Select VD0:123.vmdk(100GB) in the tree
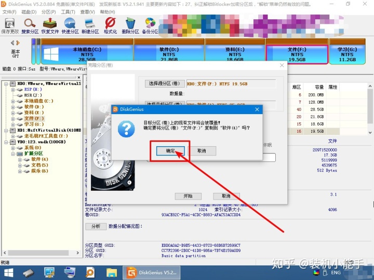The height and width of the screenshot is (280, 374). (41, 142)
